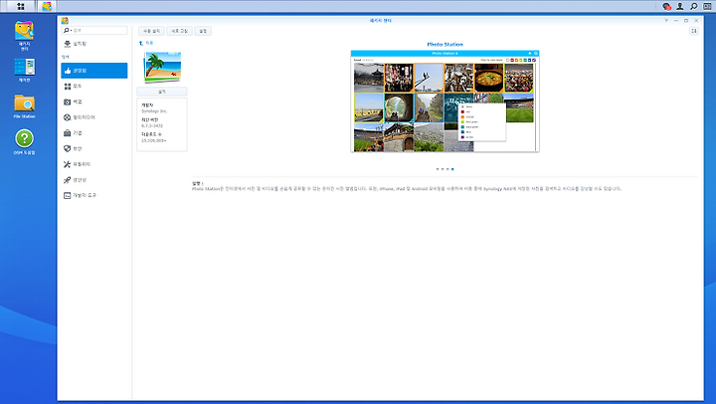
Task: Open the DSM Main Menu grid icon
Action: click(x=21, y=6)
